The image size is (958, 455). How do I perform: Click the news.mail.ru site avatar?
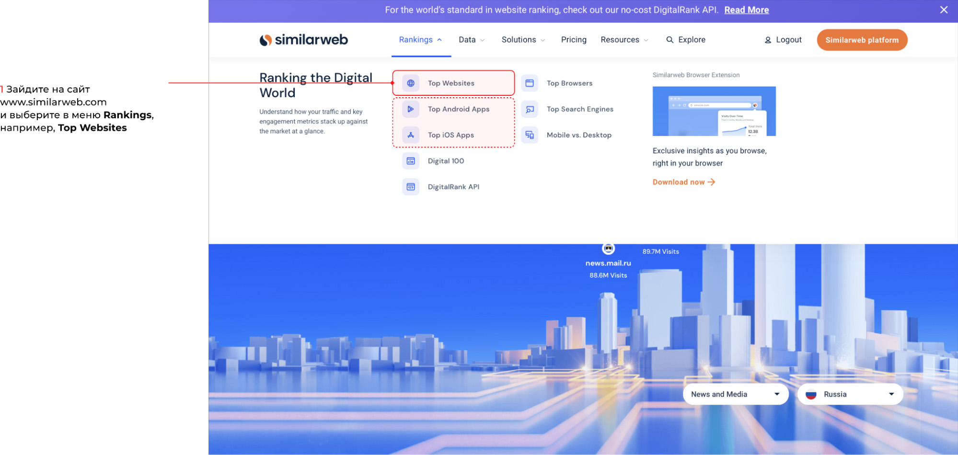(x=608, y=248)
